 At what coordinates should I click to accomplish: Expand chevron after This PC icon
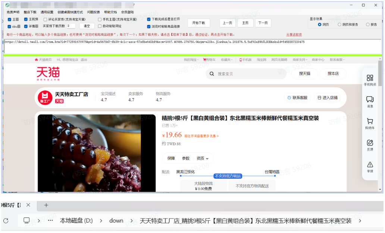pyautogui.click(x=39, y=221)
